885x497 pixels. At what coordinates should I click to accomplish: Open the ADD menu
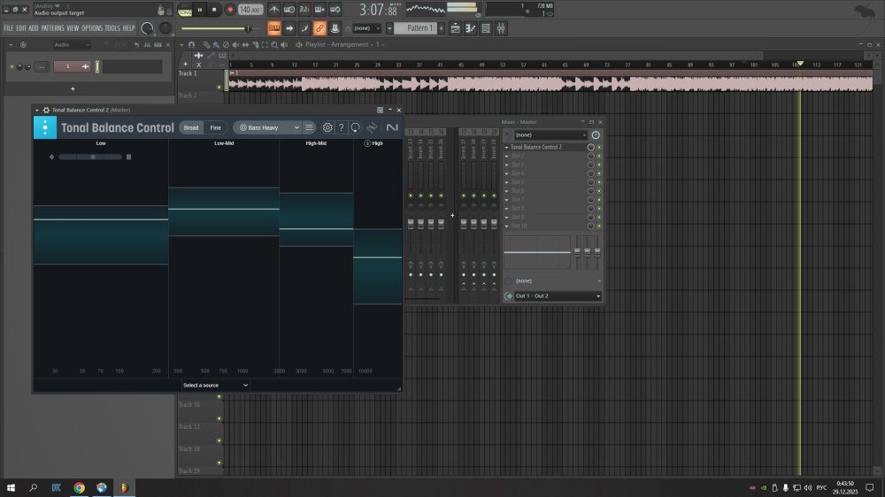[34, 28]
